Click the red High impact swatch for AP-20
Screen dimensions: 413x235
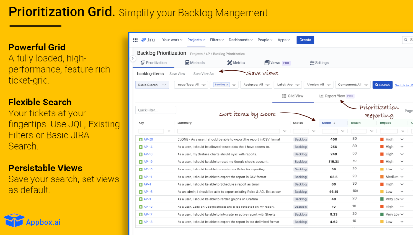click(382, 140)
